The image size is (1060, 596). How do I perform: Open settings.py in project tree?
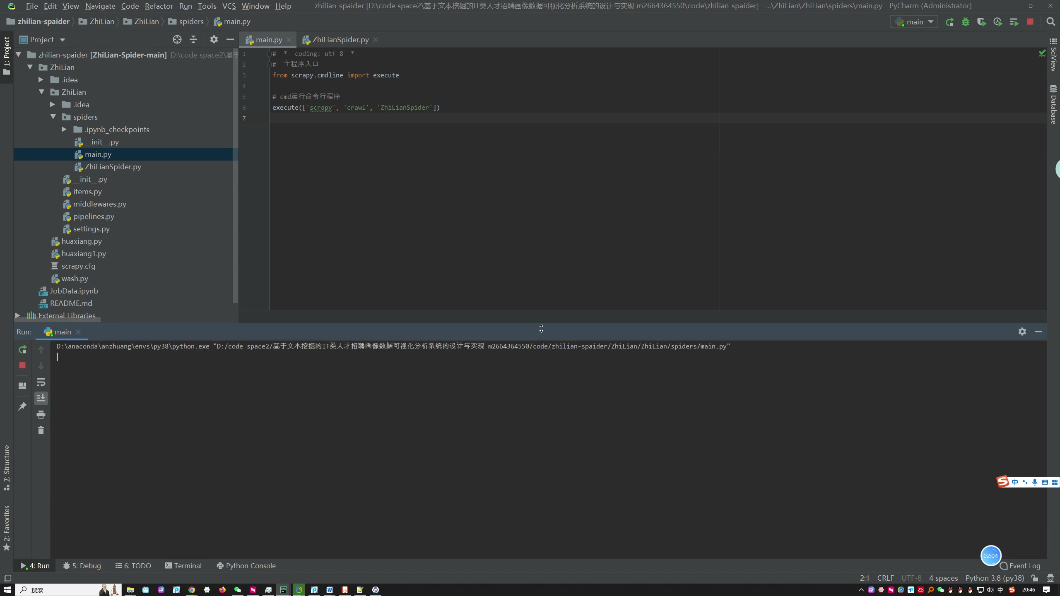[91, 229]
